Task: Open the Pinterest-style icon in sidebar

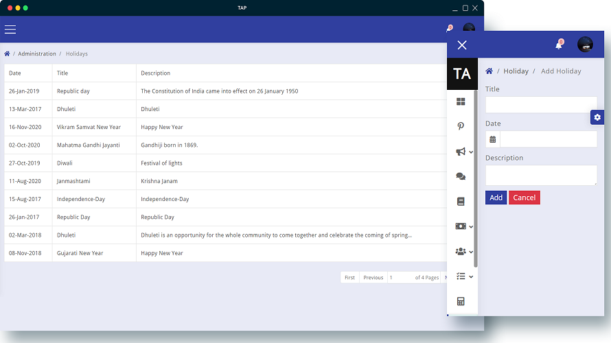Action: point(461,126)
